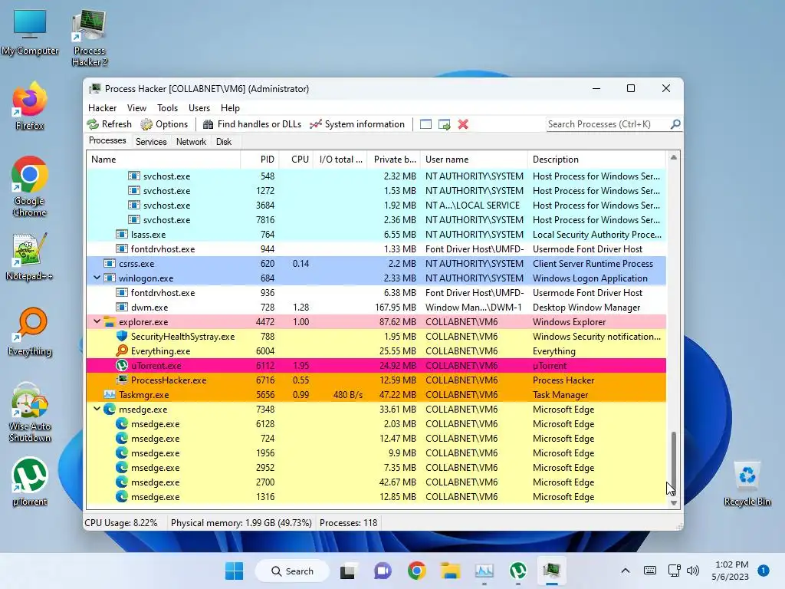This screenshot has height=589, width=785.
Task: Open the Users menu
Action: (199, 107)
